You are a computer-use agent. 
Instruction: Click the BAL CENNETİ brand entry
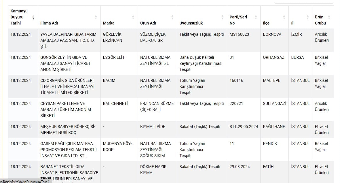[115, 103]
